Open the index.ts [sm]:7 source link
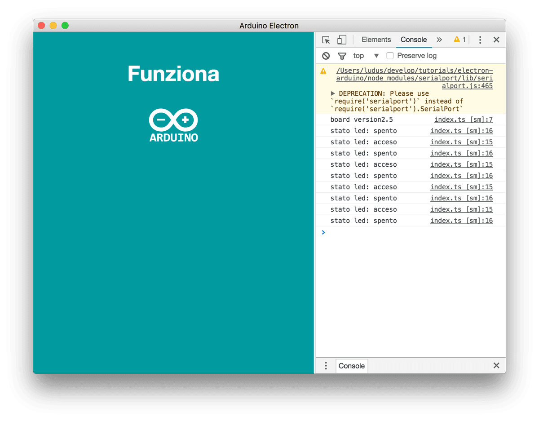539x421 pixels. (464, 120)
